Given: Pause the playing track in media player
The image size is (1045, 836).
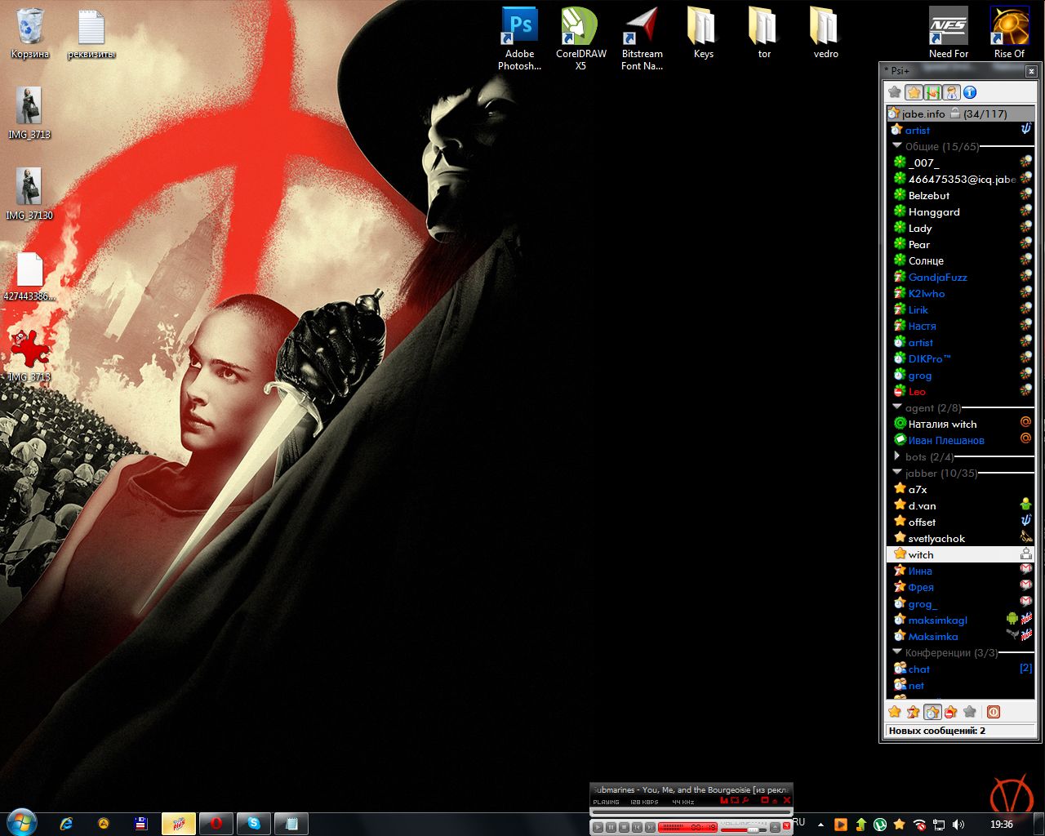Looking at the screenshot, I should pos(611,827).
